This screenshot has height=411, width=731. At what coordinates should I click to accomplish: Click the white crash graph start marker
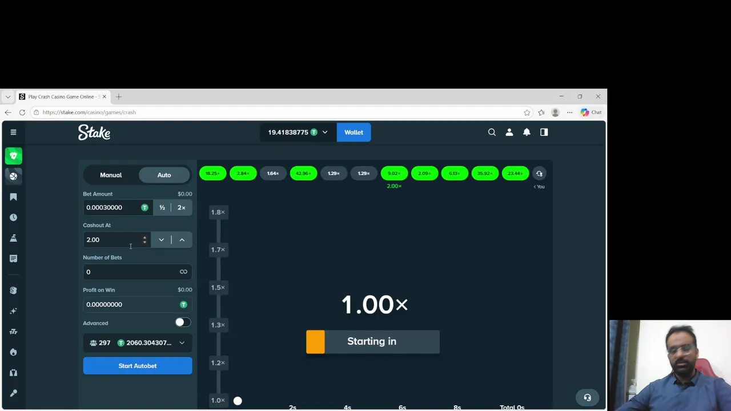[x=238, y=401]
